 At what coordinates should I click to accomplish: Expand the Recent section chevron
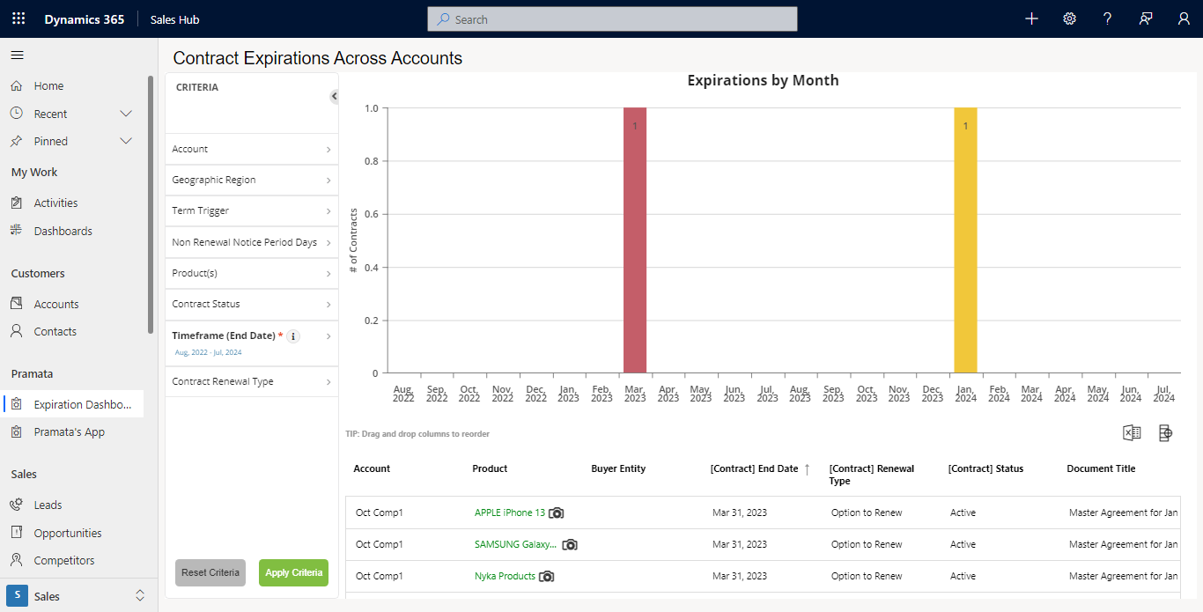[126, 114]
